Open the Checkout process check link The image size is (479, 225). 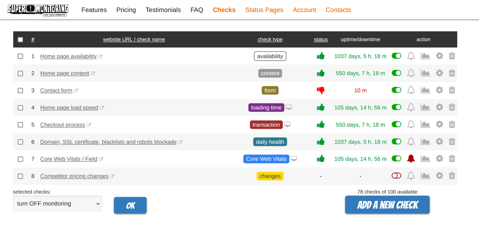click(x=63, y=125)
